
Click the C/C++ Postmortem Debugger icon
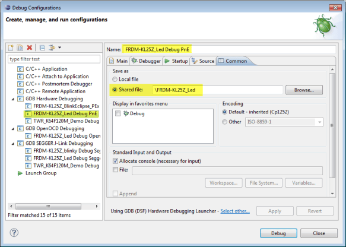[20, 84]
